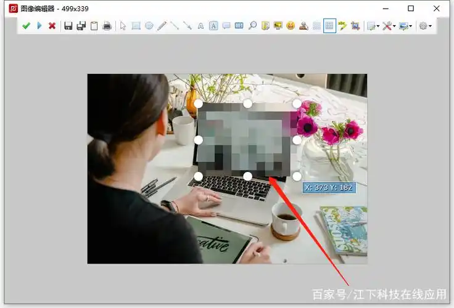The image size is (454, 308).
Task: Click the bottom-middle handle of the mosaic selection
Action: point(247,176)
